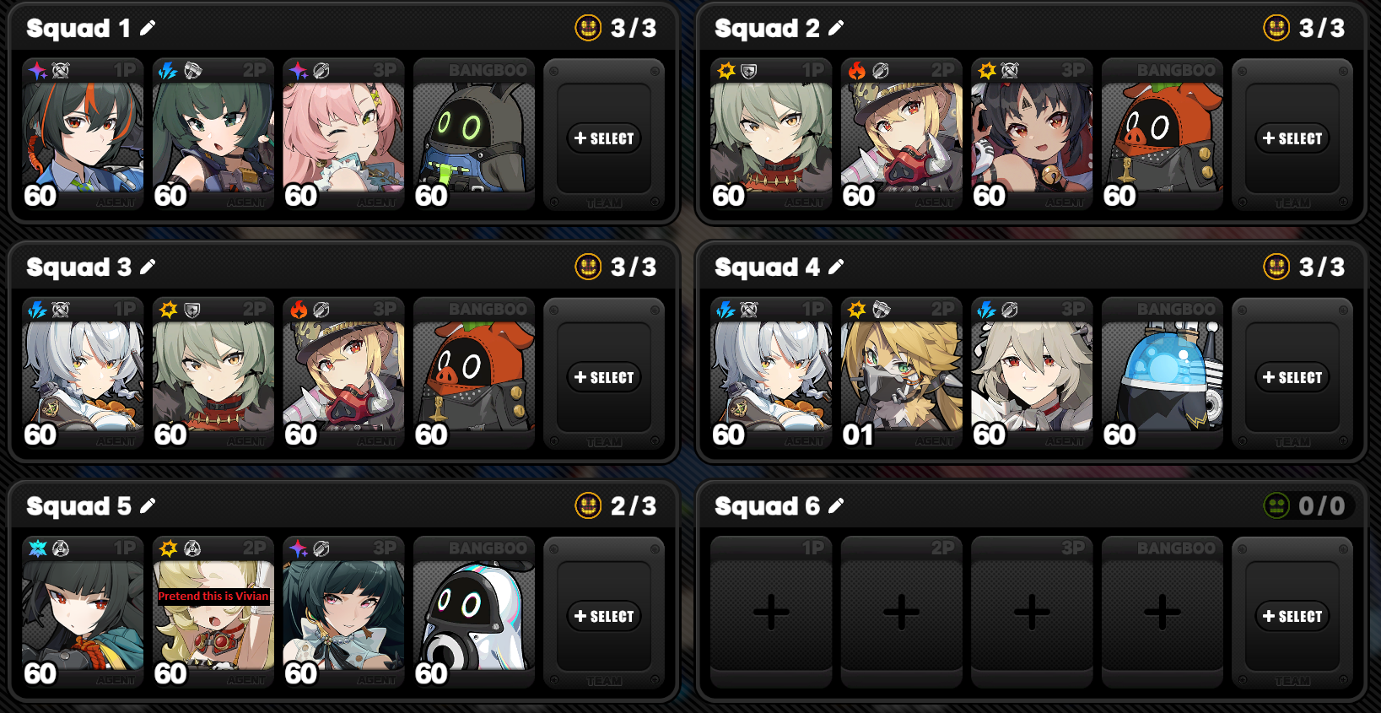Select the level 01 agent in Squad 4
The height and width of the screenshot is (713, 1381).
902,373
